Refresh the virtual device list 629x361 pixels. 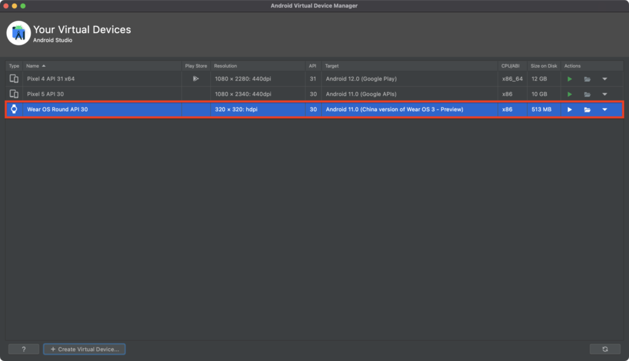605,349
